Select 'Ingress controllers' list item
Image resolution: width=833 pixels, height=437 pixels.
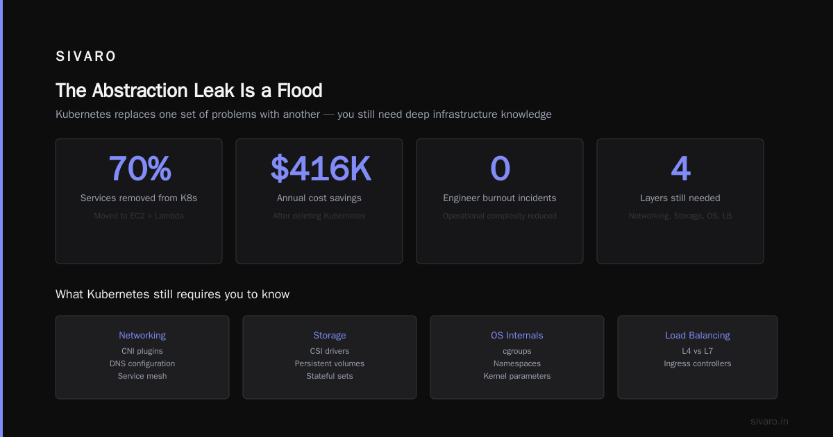pos(698,363)
